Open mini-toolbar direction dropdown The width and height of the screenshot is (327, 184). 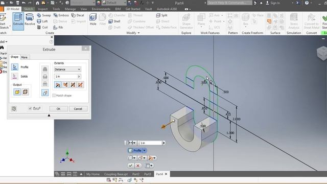click(152, 158)
